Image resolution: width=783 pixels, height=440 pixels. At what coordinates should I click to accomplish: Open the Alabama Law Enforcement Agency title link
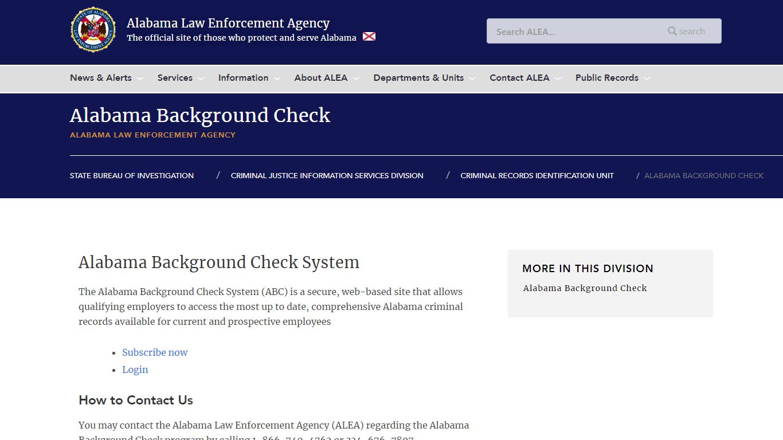click(228, 23)
